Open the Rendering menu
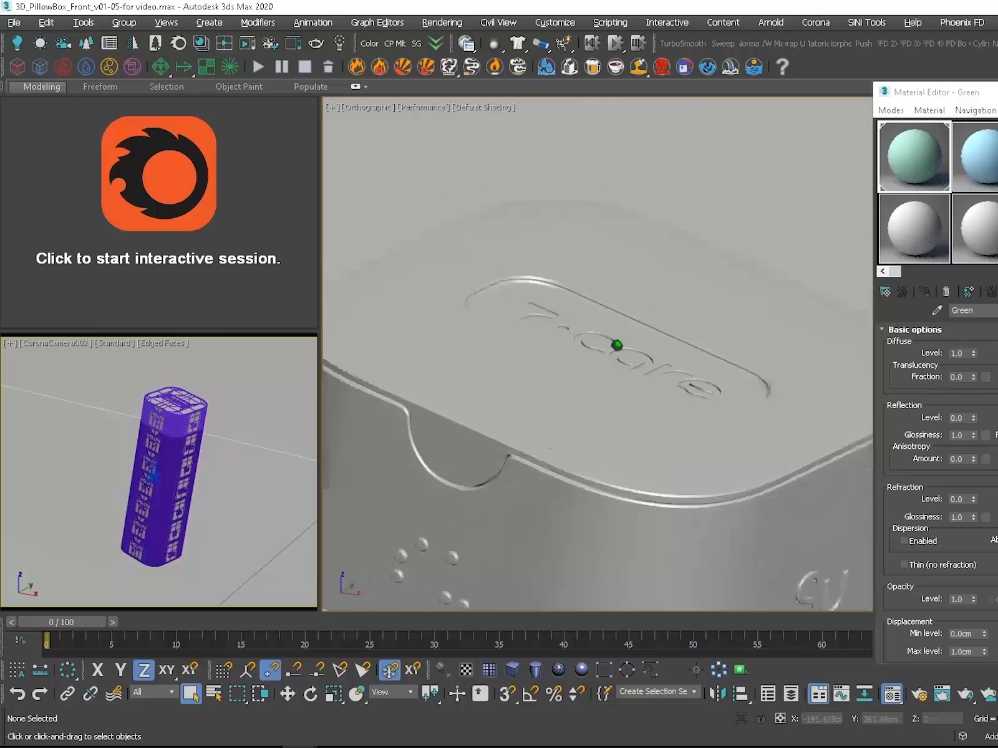This screenshot has height=748, width=998. pos(442,22)
